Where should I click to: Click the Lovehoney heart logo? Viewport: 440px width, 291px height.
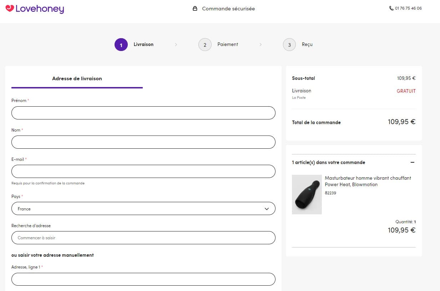(x=10, y=8)
